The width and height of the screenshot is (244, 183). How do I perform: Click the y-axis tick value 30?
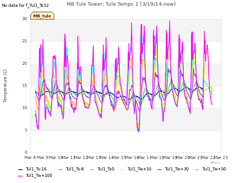pyautogui.click(x=24, y=19)
